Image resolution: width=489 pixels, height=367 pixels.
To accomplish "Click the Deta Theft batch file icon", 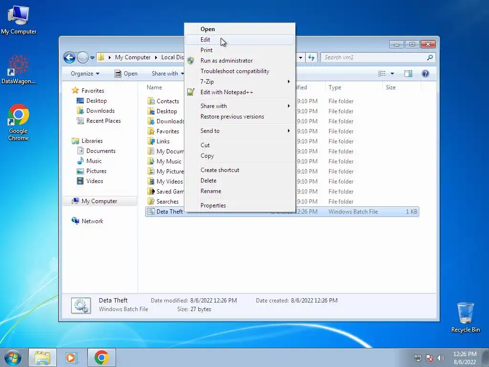I will pyautogui.click(x=151, y=211).
